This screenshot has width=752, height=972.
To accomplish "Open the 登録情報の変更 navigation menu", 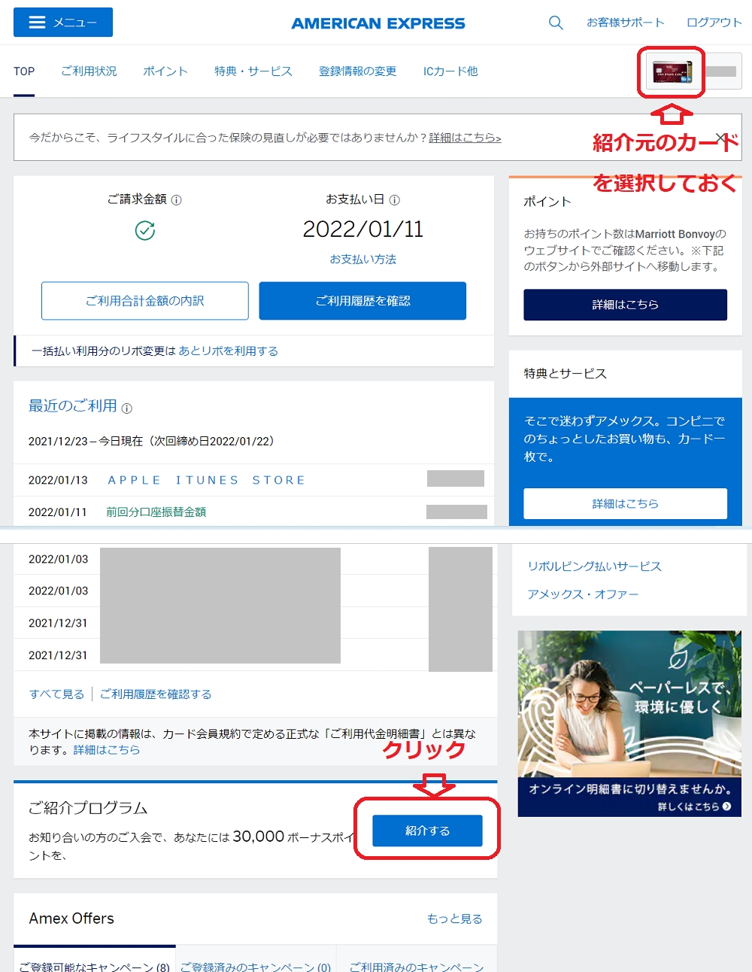I will click(357, 71).
